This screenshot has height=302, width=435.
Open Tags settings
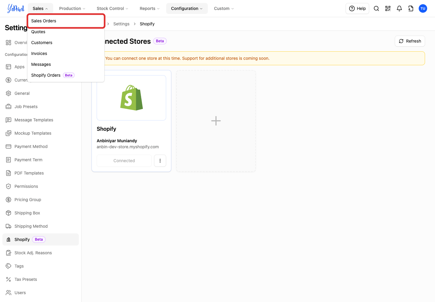point(40,266)
